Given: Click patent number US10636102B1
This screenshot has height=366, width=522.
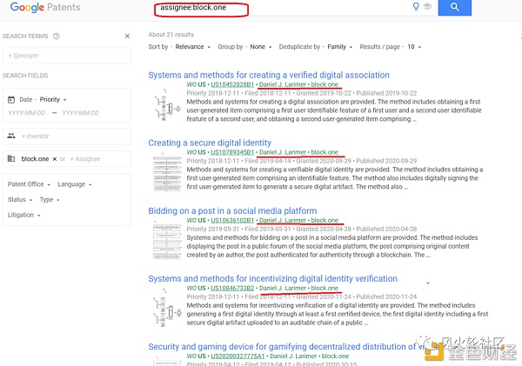Looking at the screenshot, I should point(232,220).
